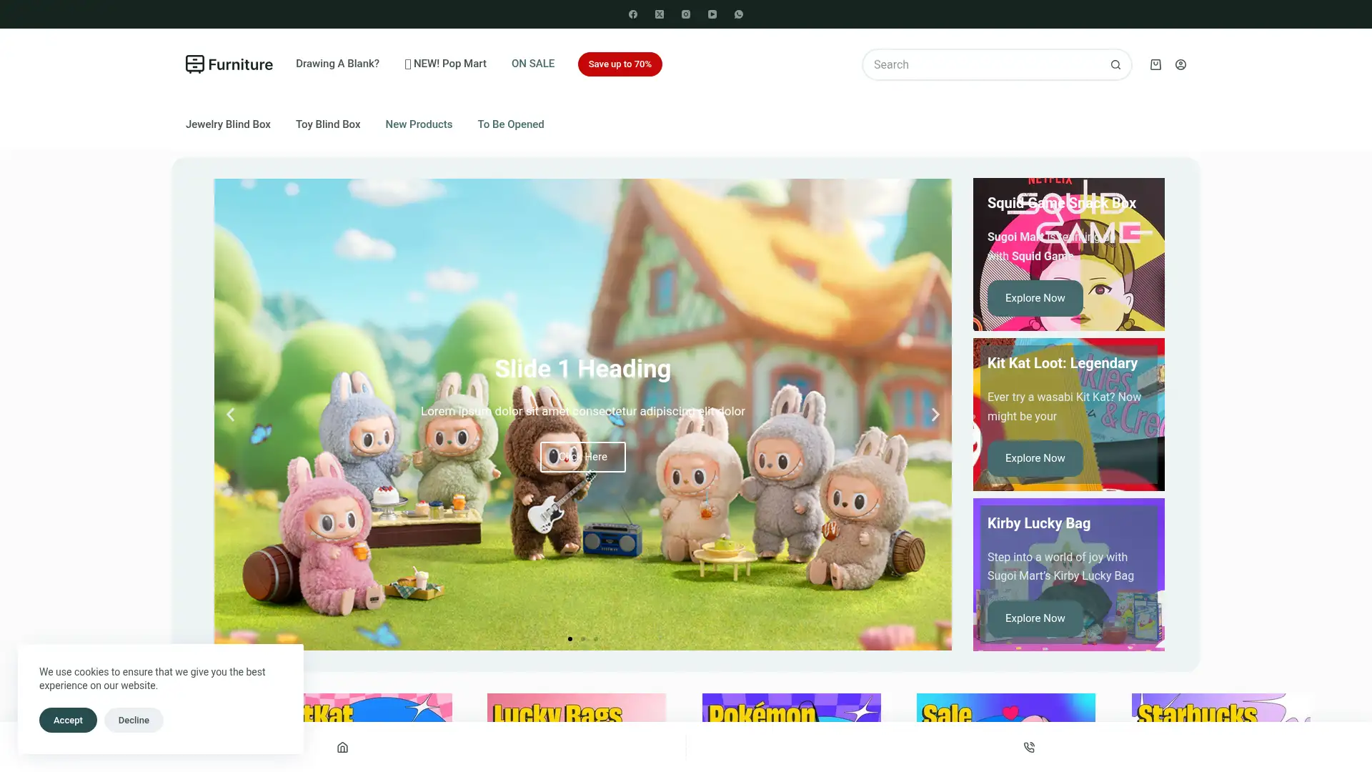Image resolution: width=1372 pixels, height=772 pixels.
Task: Select the second carousel slide dot
Action: point(582,639)
